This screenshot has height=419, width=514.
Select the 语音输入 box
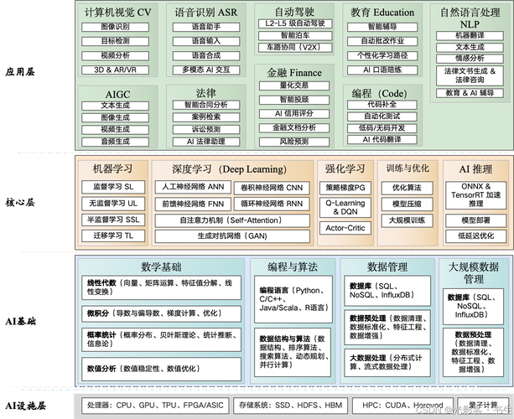point(206,41)
